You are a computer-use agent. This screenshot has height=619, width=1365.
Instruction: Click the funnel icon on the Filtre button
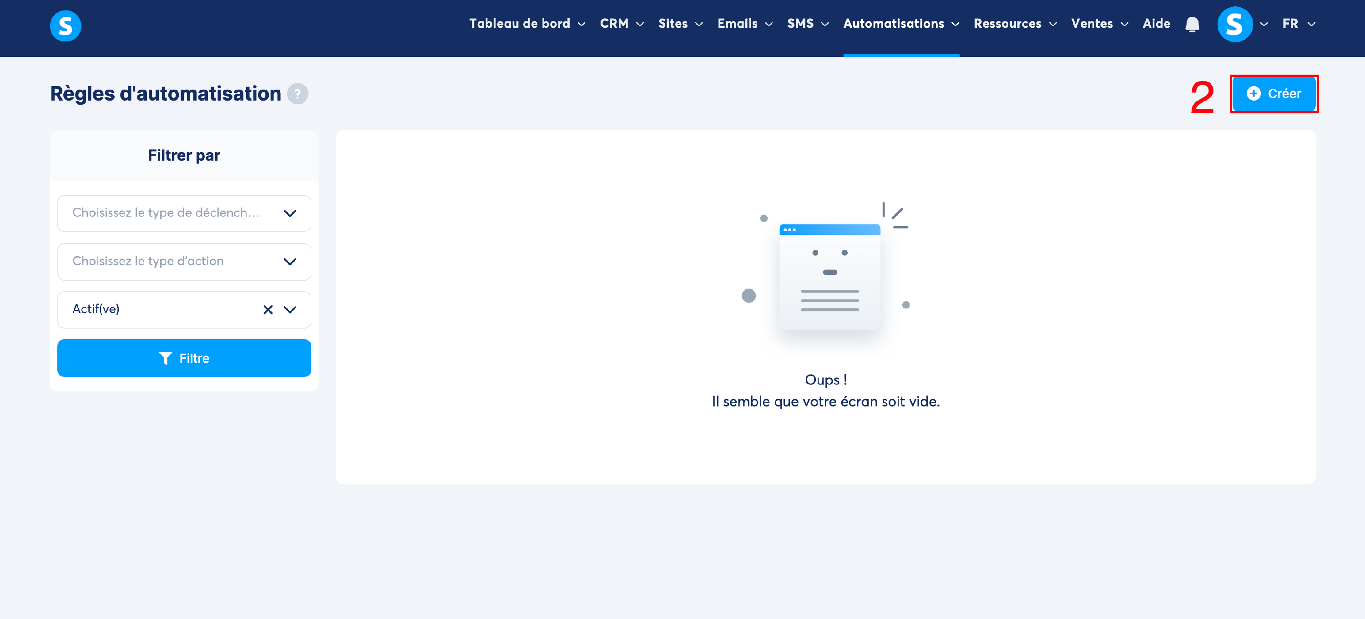(x=165, y=358)
